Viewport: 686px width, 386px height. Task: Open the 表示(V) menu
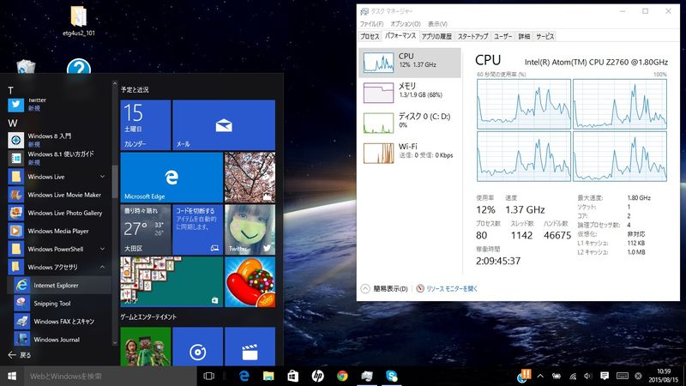437,24
